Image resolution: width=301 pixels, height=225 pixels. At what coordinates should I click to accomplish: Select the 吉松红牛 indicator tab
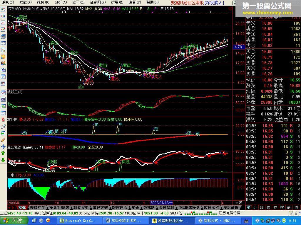[37, 208]
